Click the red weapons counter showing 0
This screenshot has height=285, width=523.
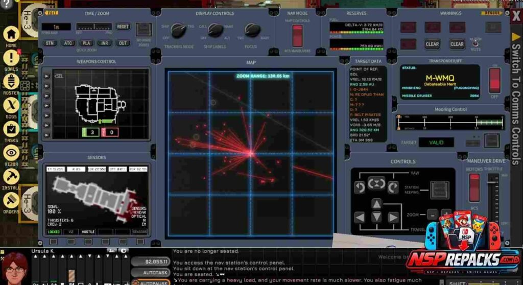pos(110,132)
